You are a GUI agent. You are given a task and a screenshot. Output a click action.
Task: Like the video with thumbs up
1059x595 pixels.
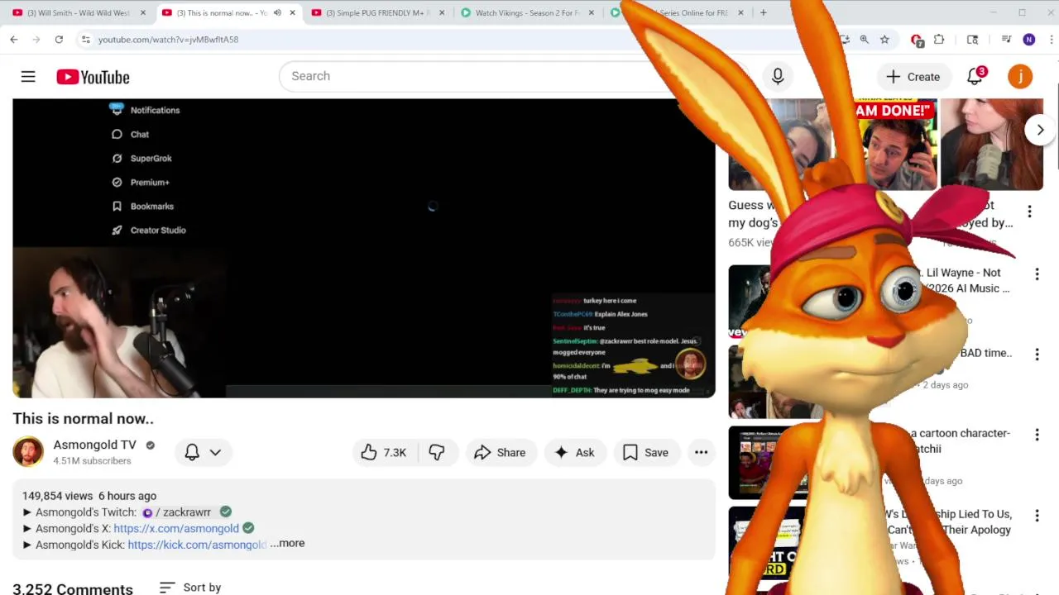pyautogui.click(x=384, y=452)
